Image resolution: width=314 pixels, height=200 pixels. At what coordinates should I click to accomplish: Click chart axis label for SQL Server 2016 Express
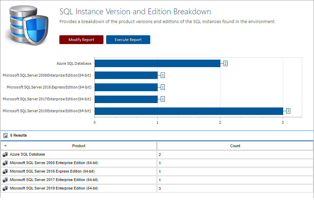pos(49,87)
